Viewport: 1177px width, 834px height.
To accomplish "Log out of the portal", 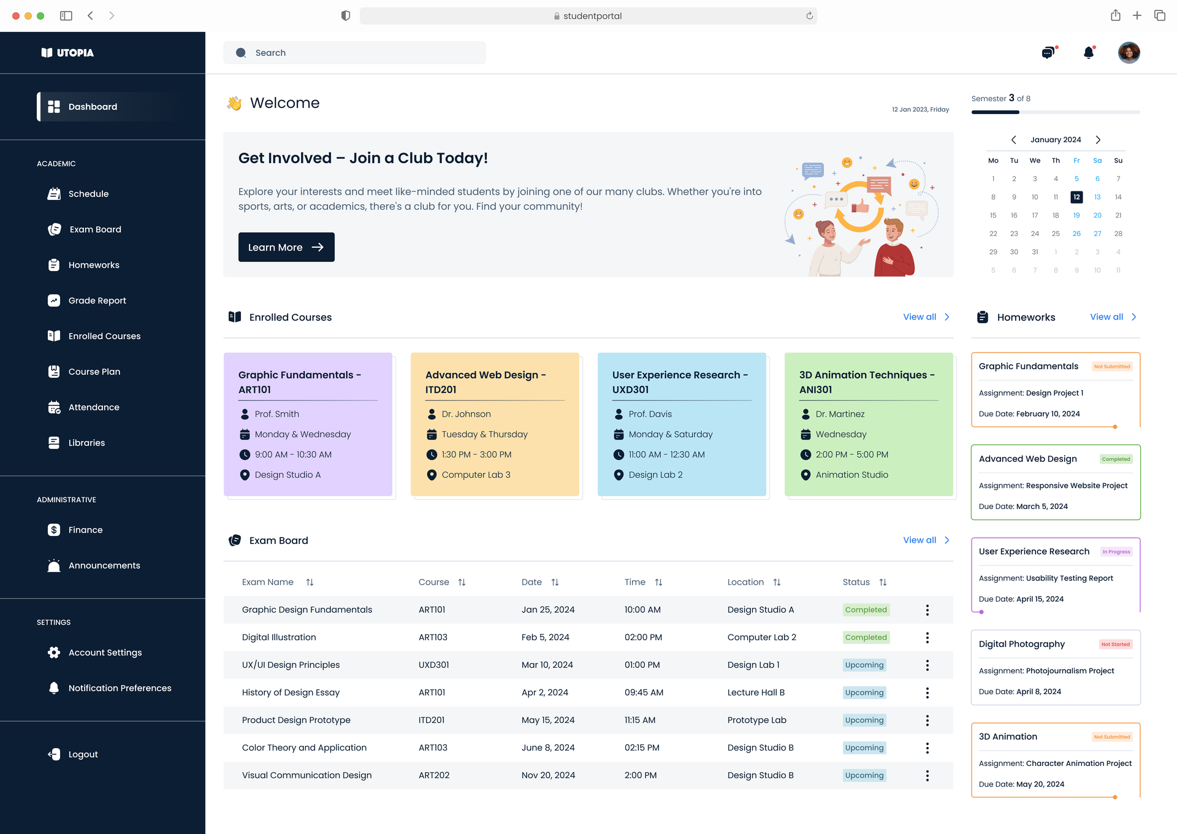I will tap(83, 754).
